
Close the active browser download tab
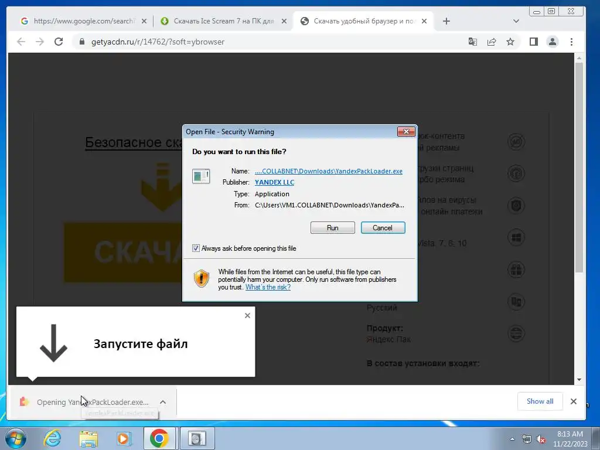pyautogui.click(x=424, y=21)
